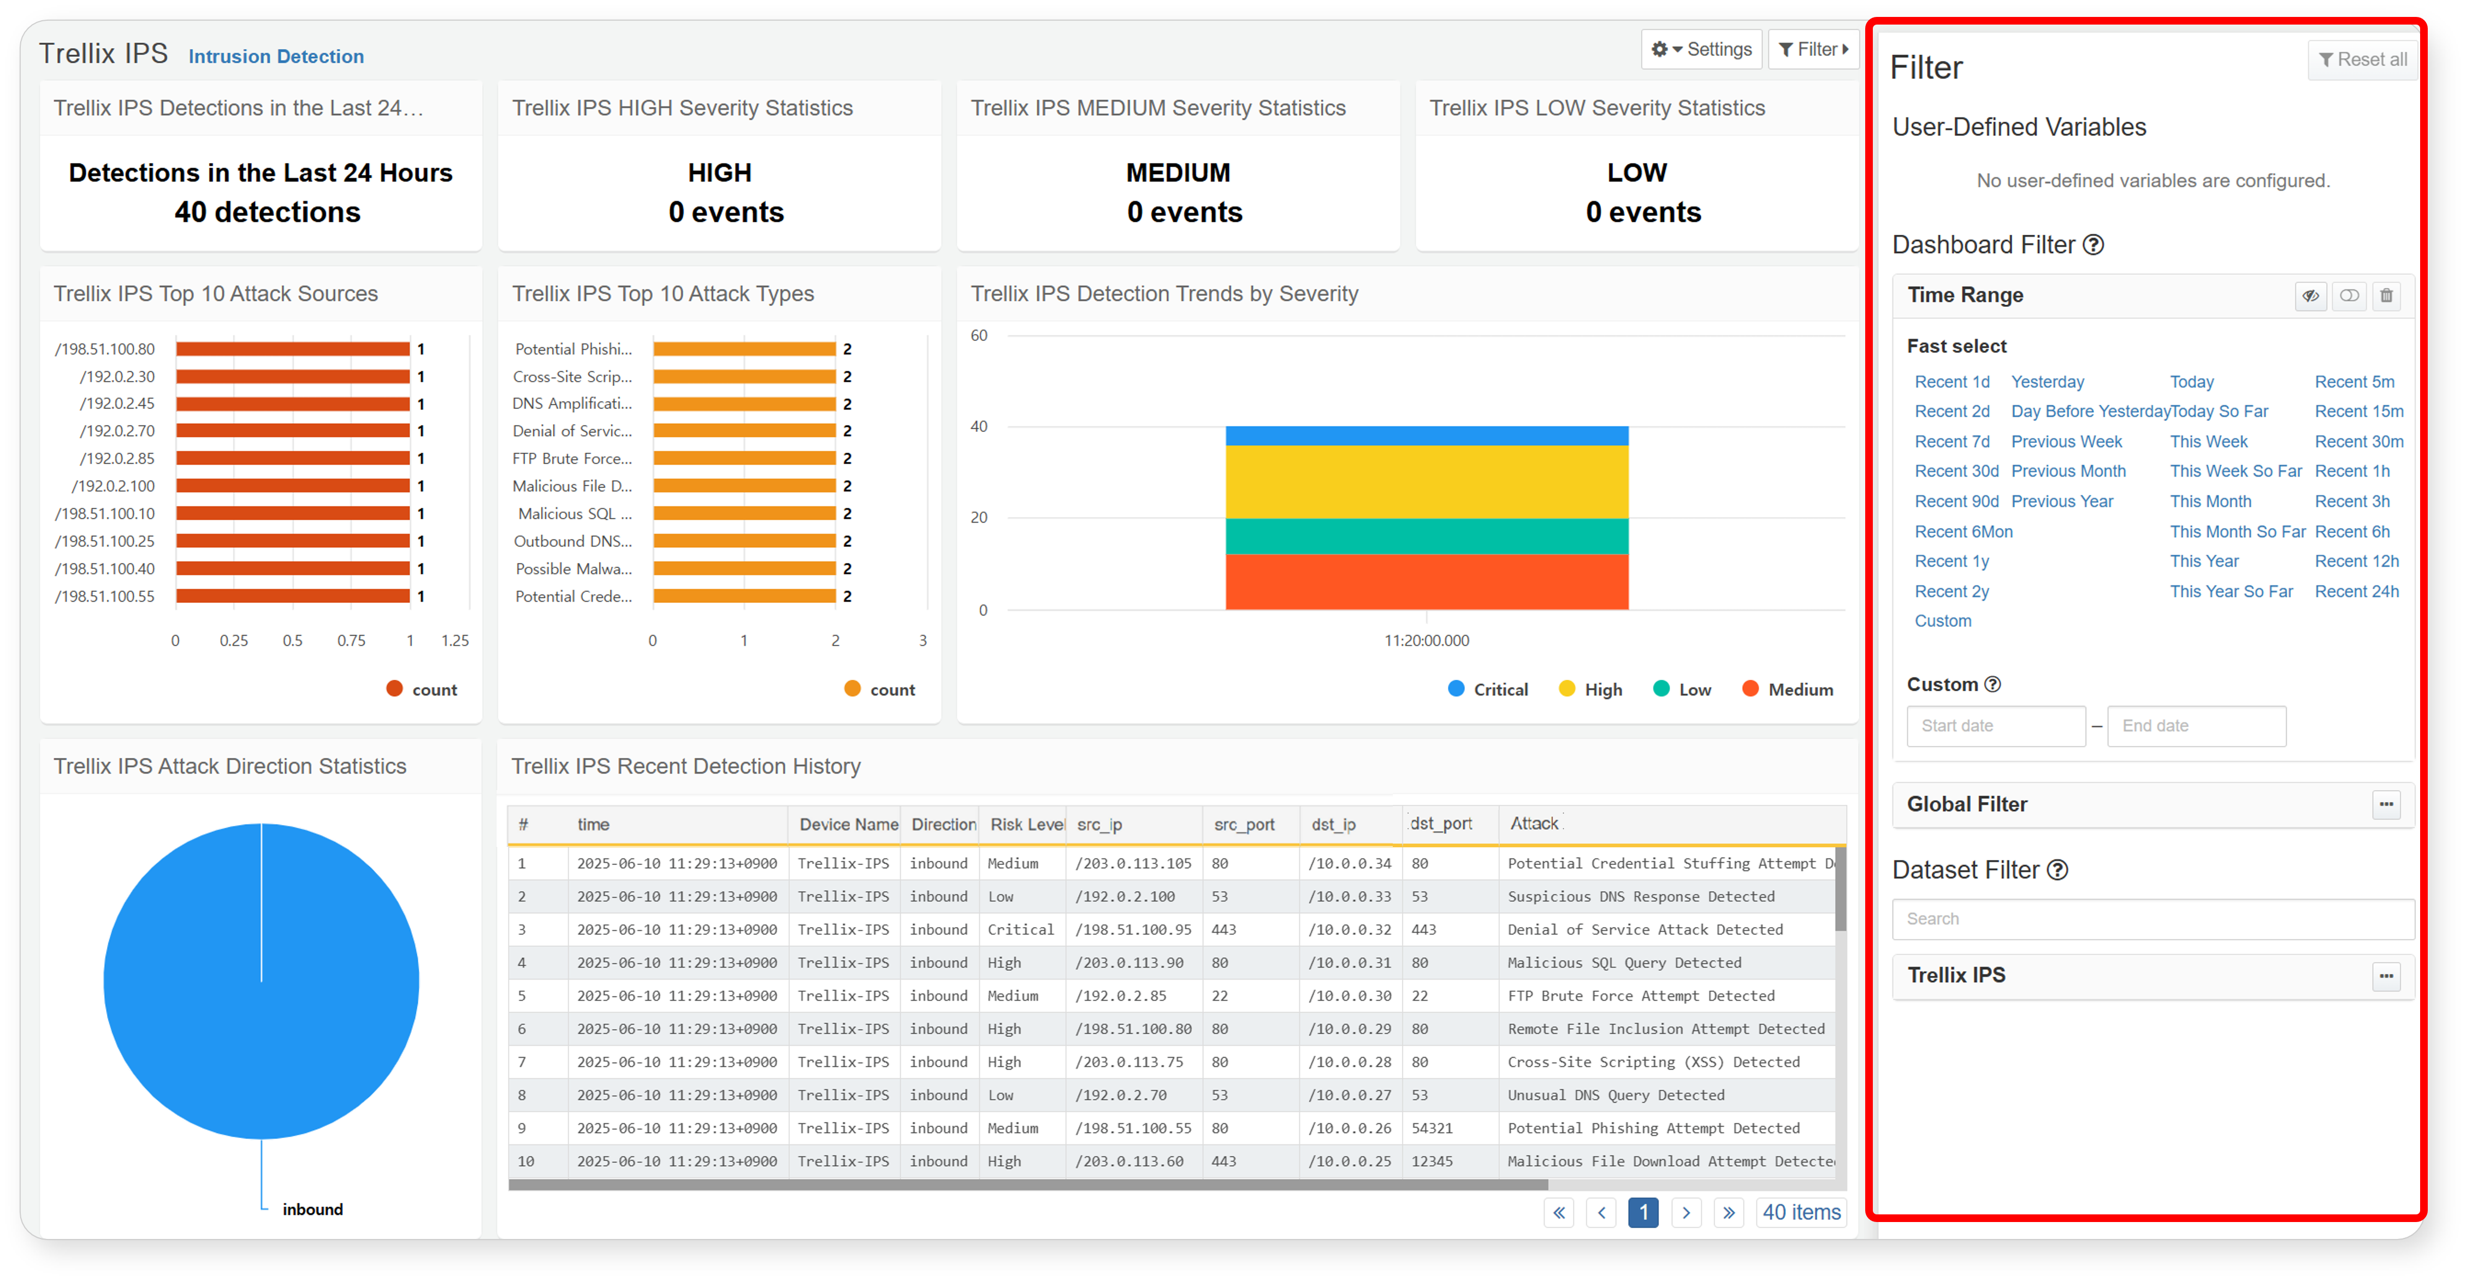Open the Intrusion Detection link

click(276, 56)
